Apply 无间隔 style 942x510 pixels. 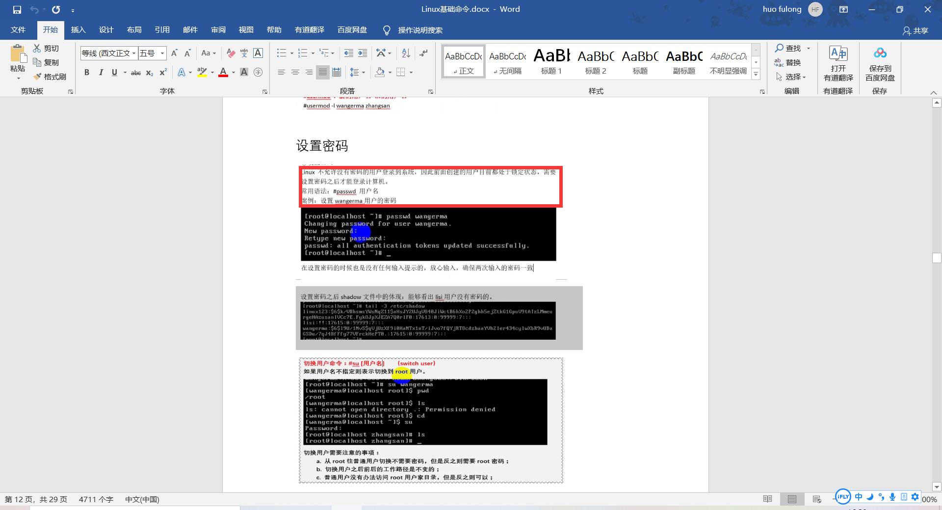(x=507, y=61)
